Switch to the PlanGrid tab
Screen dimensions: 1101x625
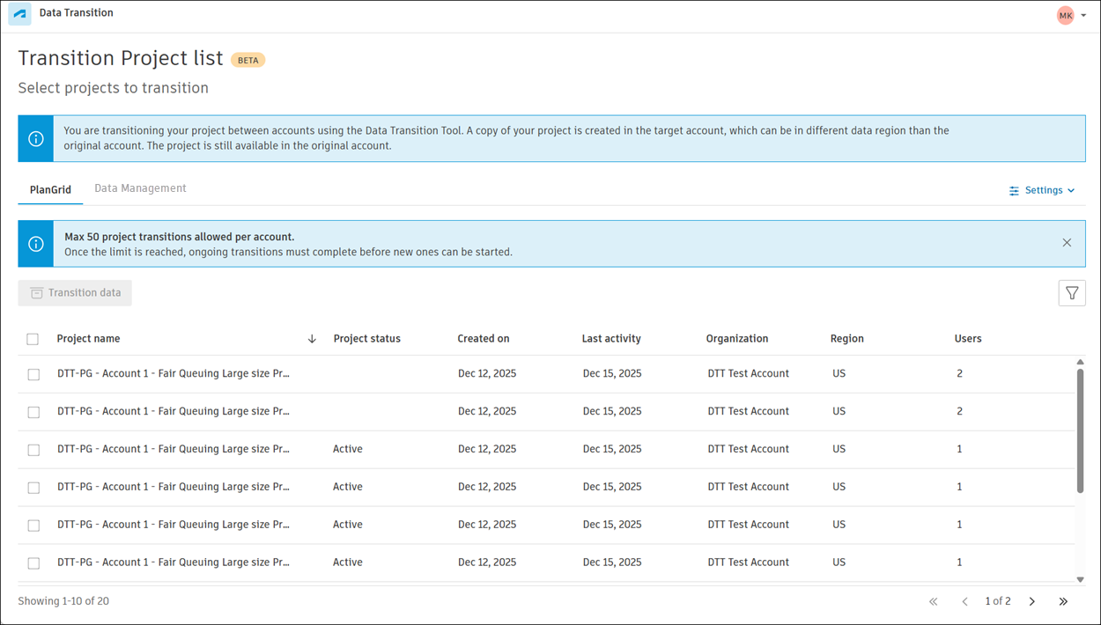(50, 189)
